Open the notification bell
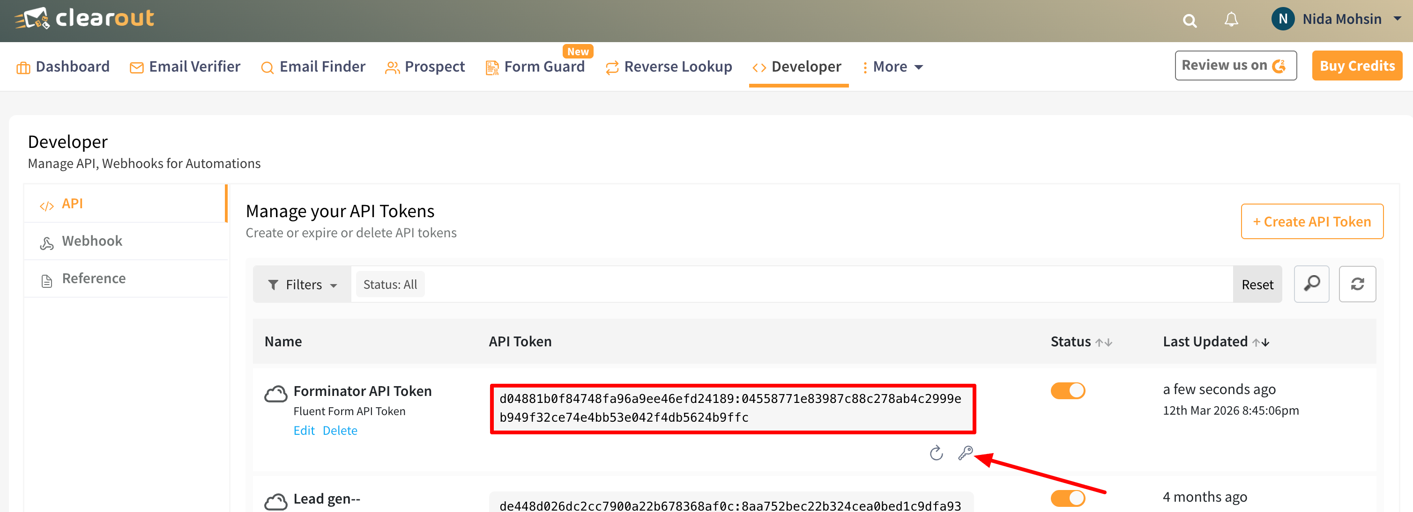This screenshot has height=512, width=1413. (1230, 20)
